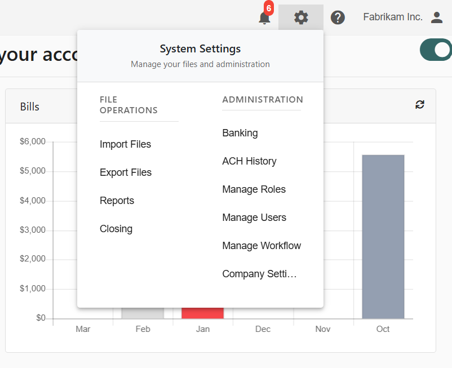Toggle the green switch at top right
Screen dimensions: 452x368
[x=436, y=50]
